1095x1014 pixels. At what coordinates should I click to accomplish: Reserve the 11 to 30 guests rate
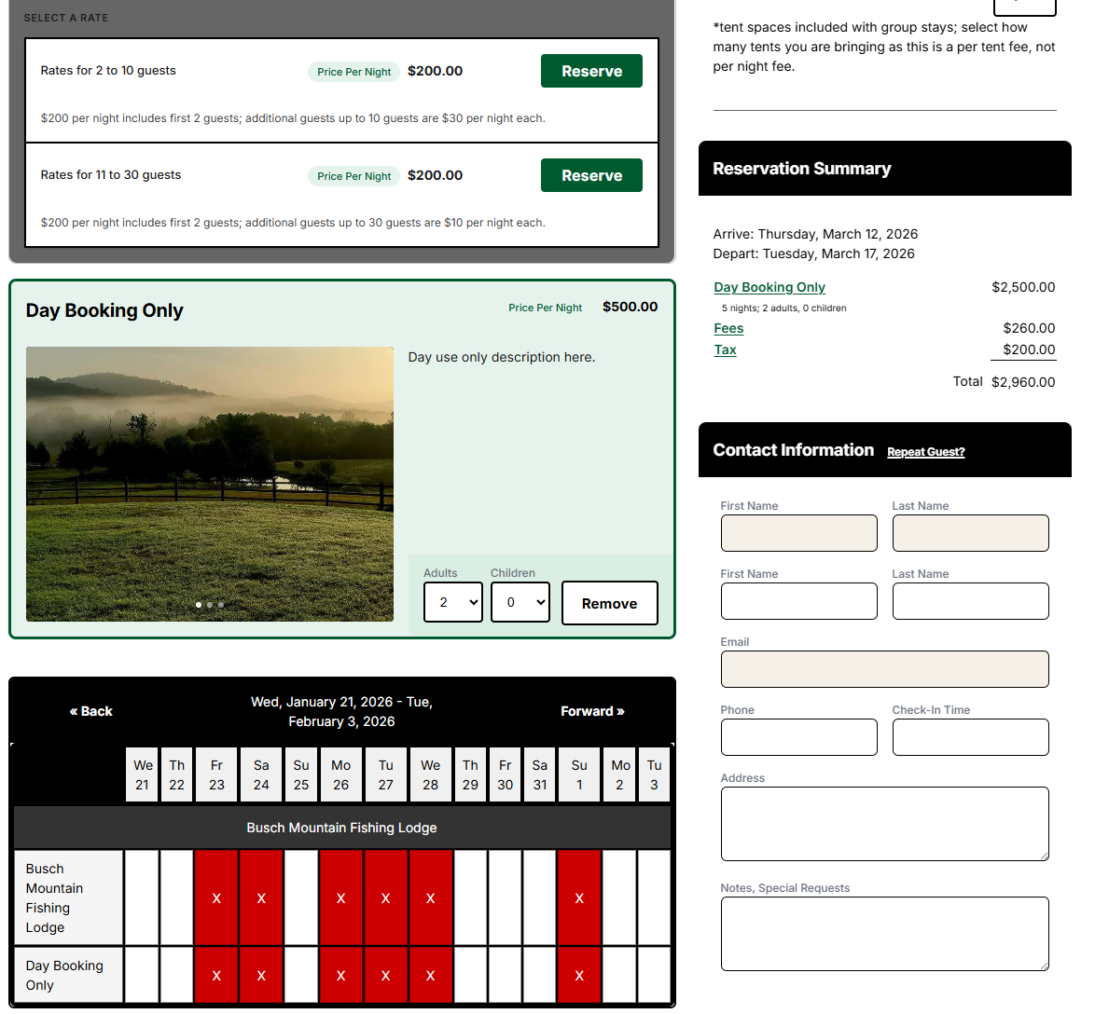591,175
